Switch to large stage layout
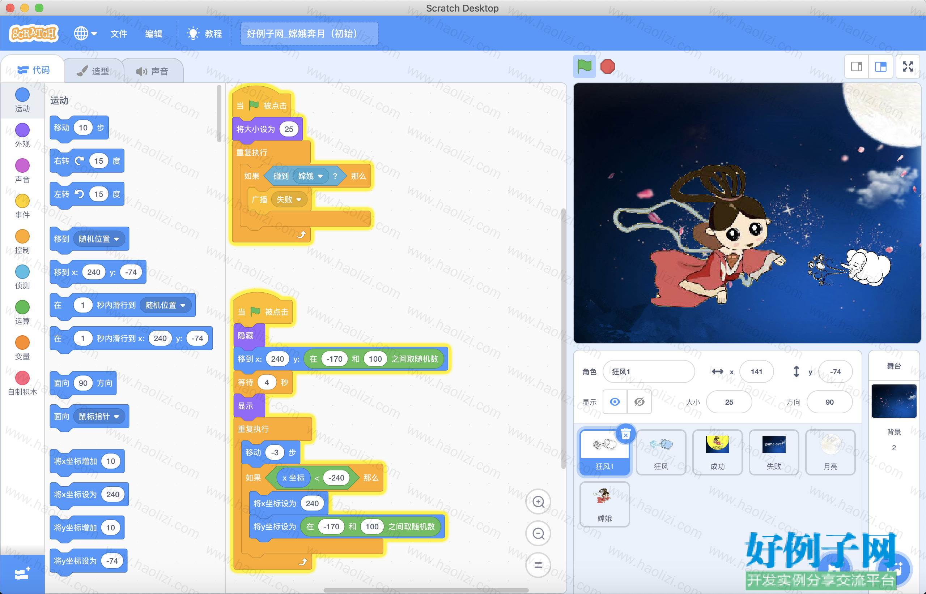The width and height of the screenshot is (926, 594). [880, 67]
